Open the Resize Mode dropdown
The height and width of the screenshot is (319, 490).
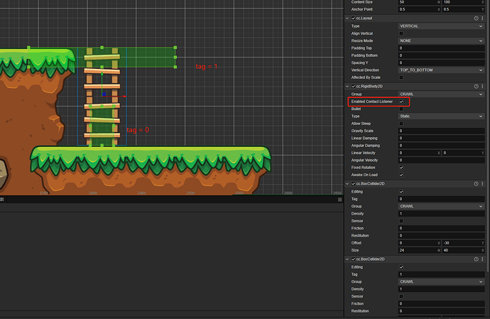[x=441, y=40]
